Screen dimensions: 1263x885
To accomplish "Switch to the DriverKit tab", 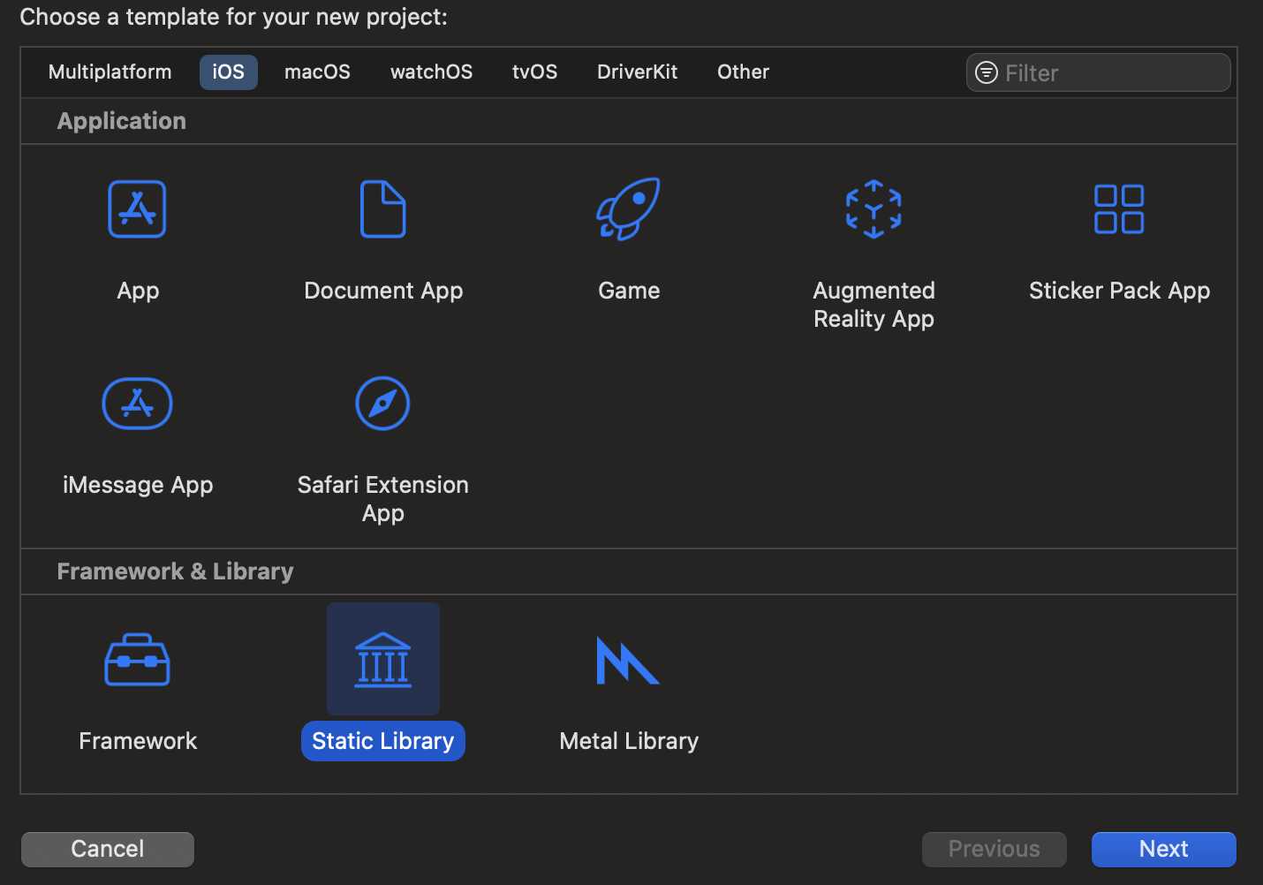I will pos(638,72).
